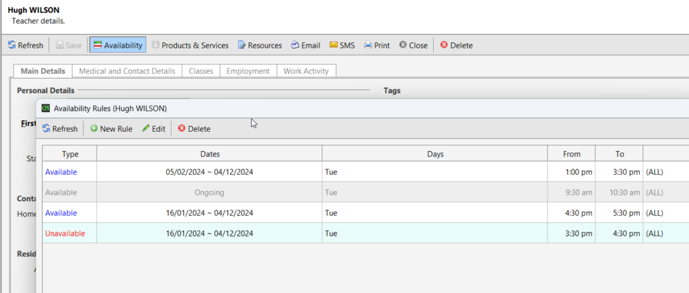Image resolution: width=689 pixels, height=293 pixels.
Task: Click the 4:30 pm From time cell
Action: (x=572, y=213)
